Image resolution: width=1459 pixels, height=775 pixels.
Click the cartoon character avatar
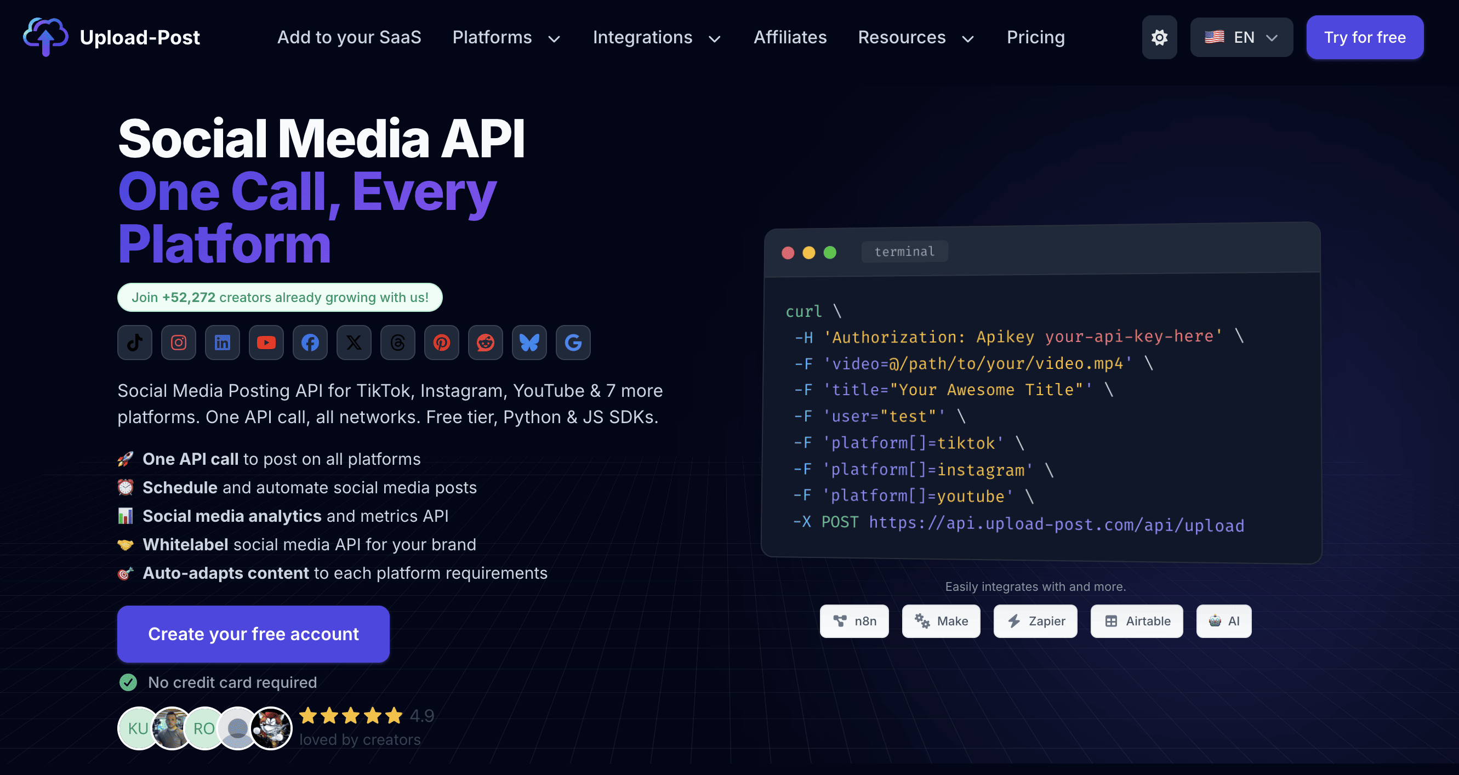[271, 728]
